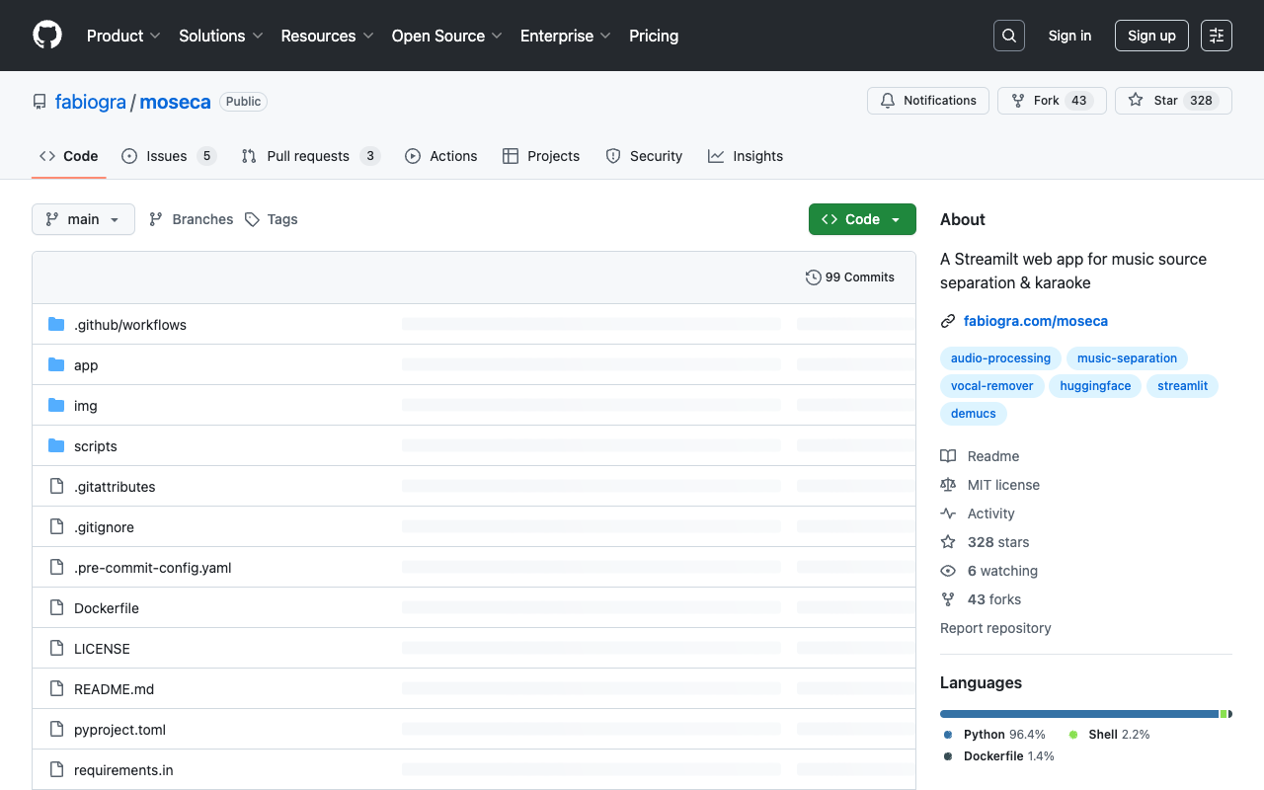Open the .gitignore file
Image resolution: width=1264 pixels, height=790 pixels.
pyautogui.click(x=104, y=527)
